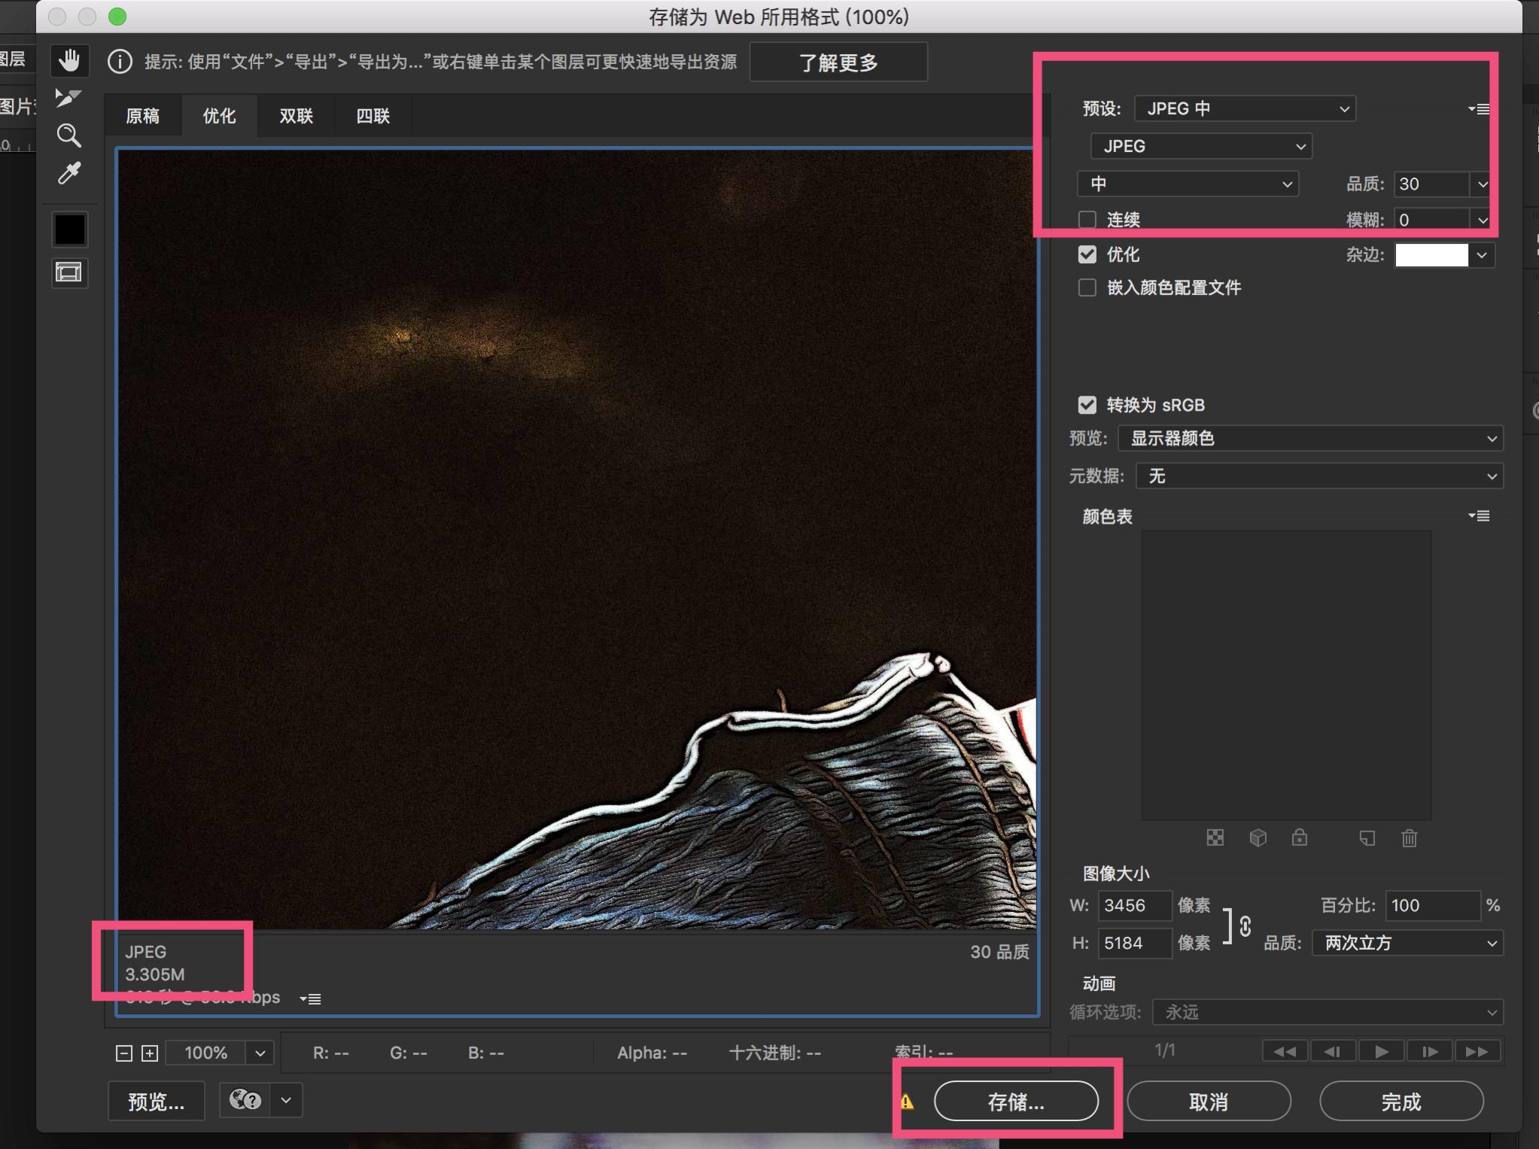Click the 了解更多 button

tap(838, 62)
